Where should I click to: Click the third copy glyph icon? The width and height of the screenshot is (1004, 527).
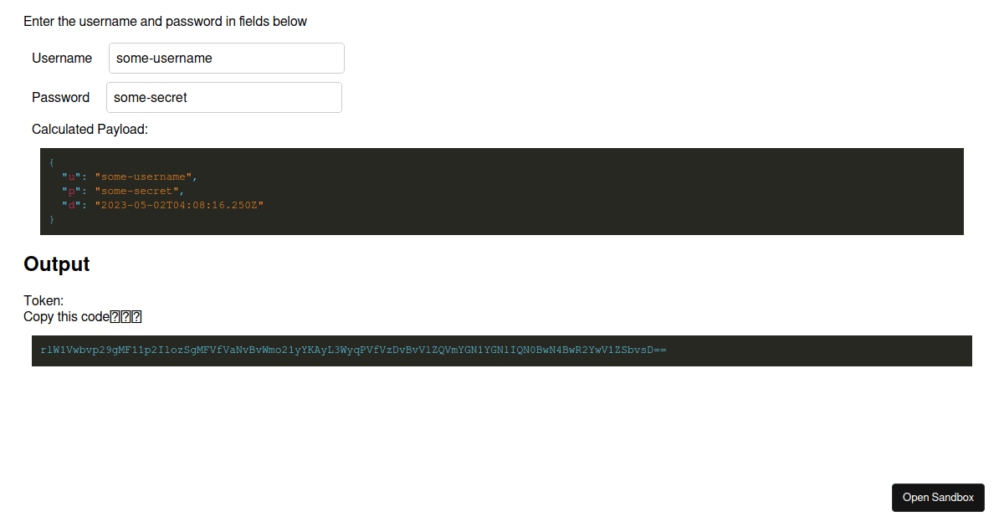click(137, 316)
